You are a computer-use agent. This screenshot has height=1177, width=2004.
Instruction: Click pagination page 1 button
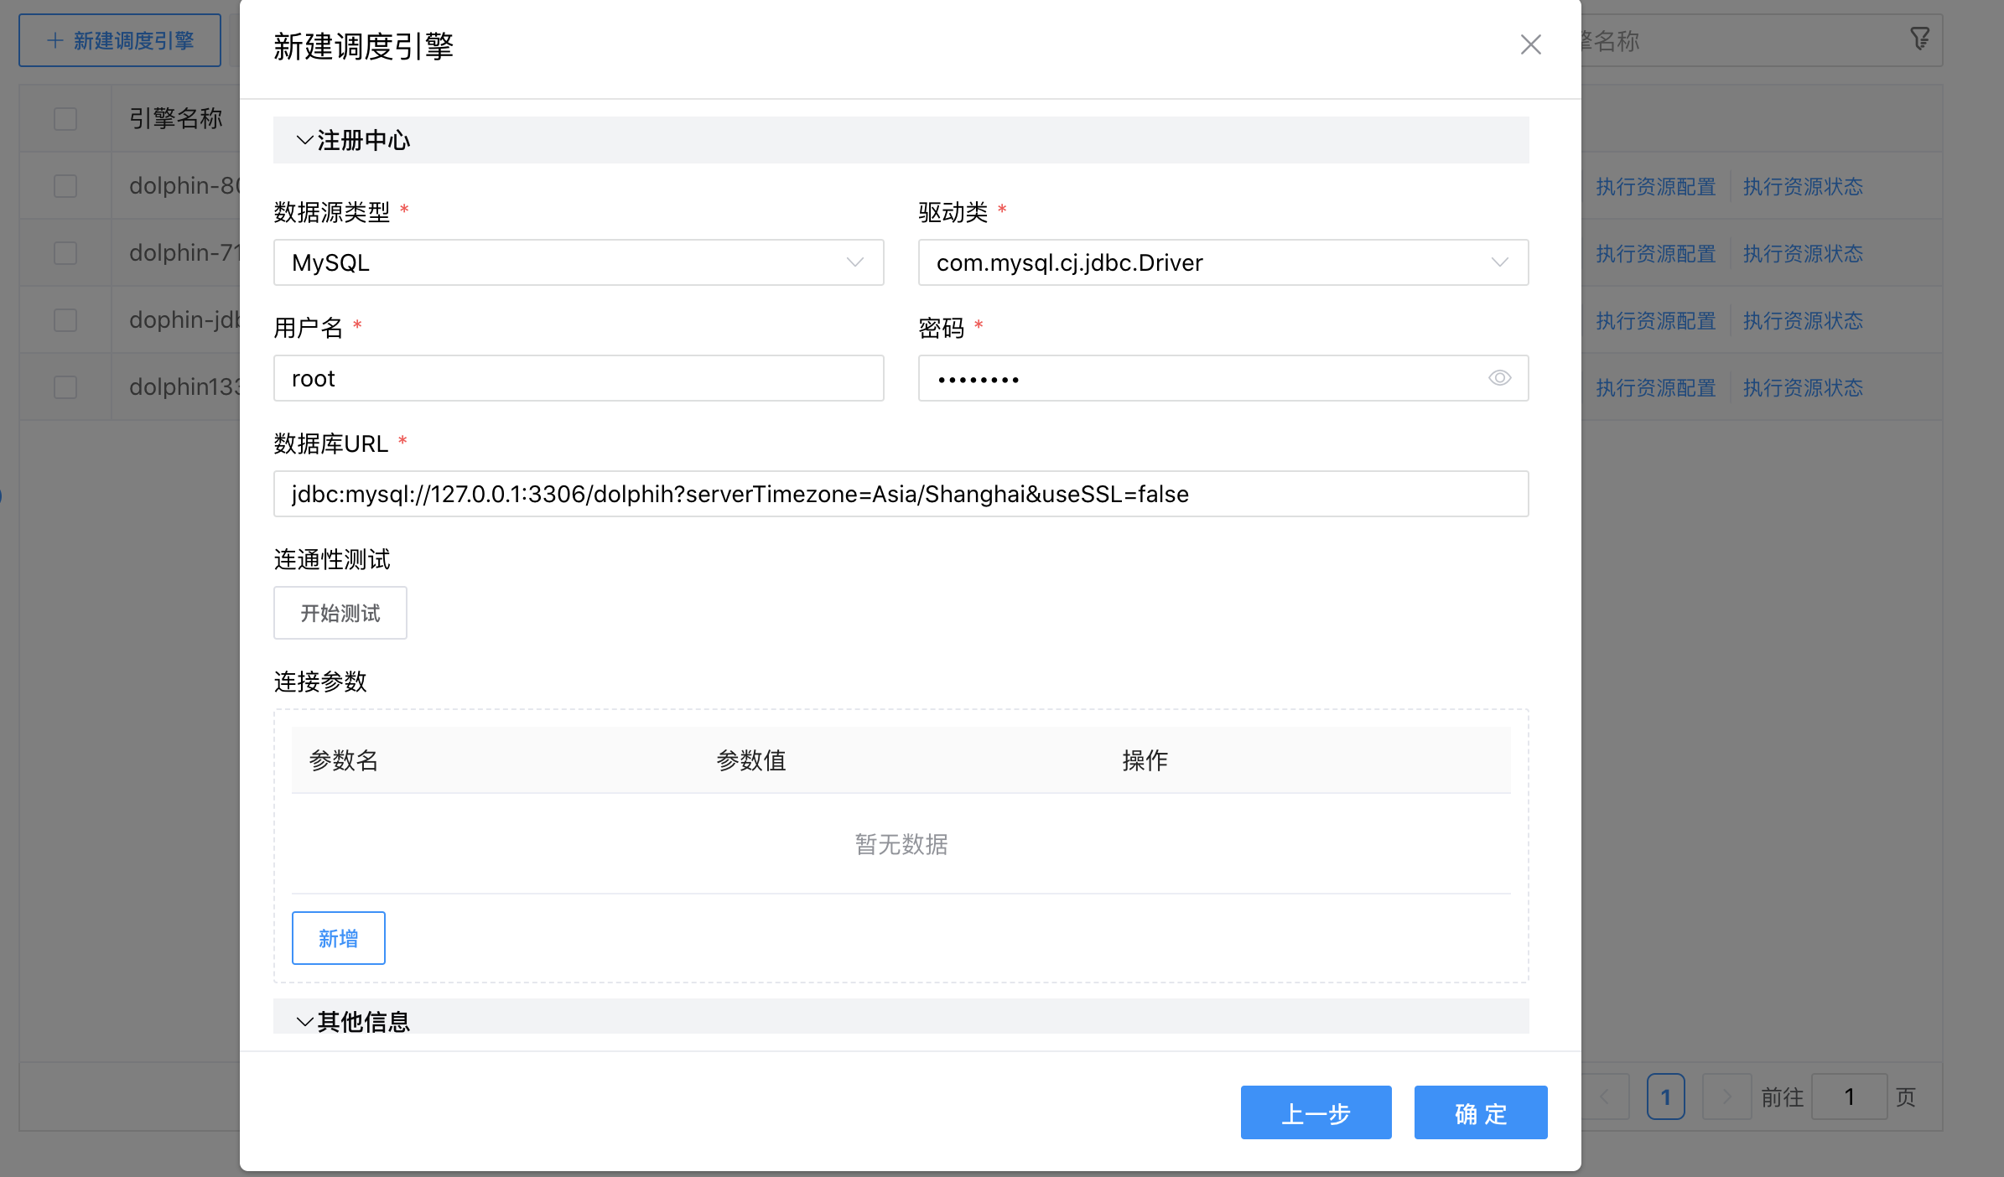tap(1666, 1097)
